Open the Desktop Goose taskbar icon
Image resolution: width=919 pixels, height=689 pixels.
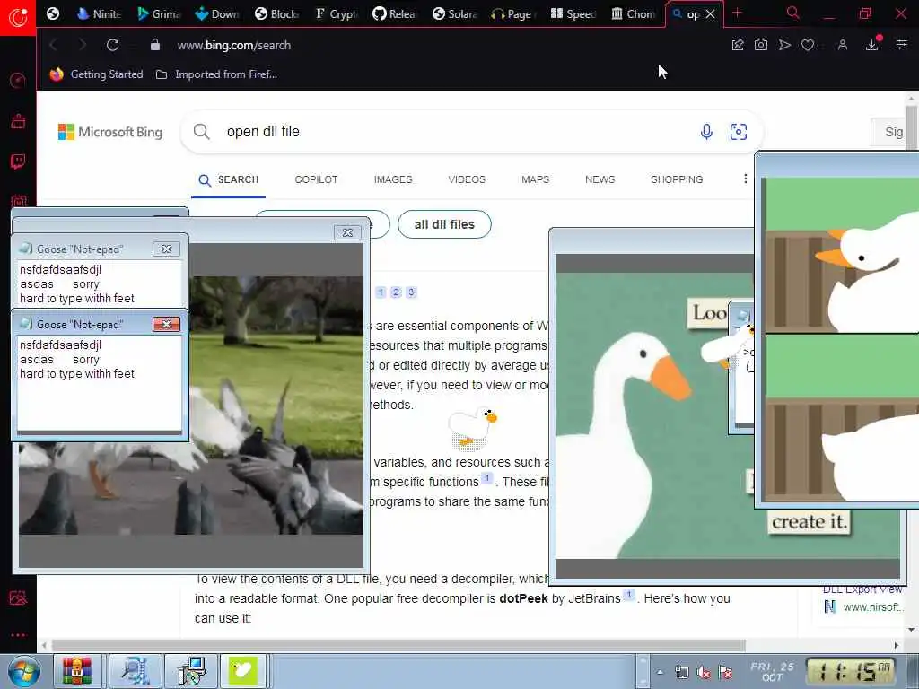point(243,671)
